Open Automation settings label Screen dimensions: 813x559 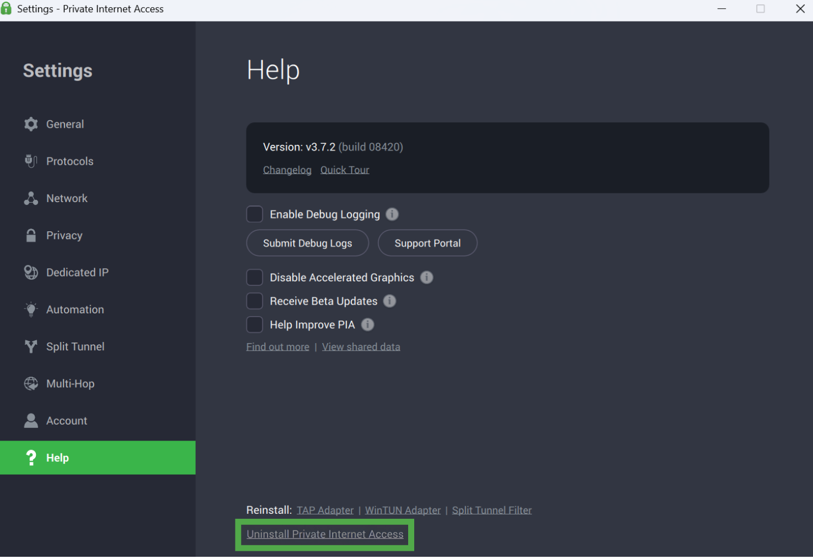pyautogui.click(x=75, y=310)
